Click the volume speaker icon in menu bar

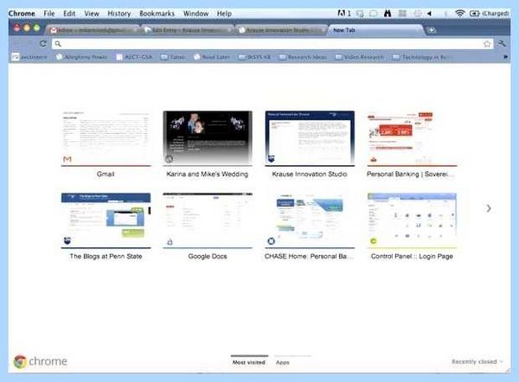click(429, 13)
